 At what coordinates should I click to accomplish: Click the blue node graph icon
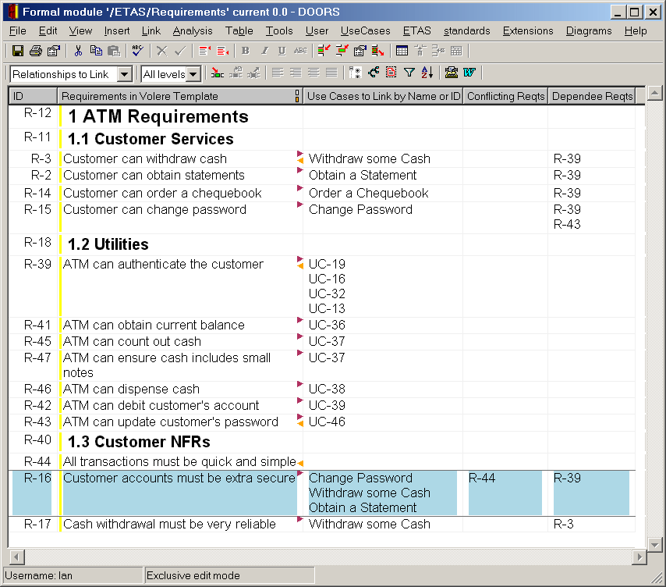coord(374,73)
